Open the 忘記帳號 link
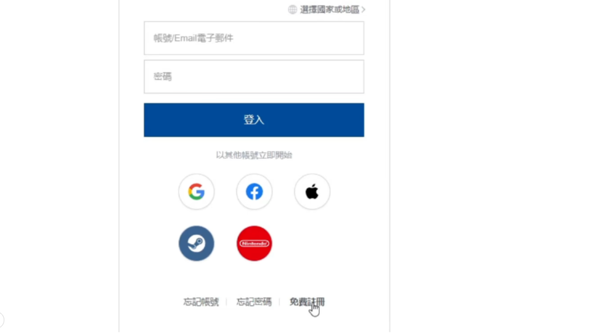The image size is (604, 336). point(201,302)
